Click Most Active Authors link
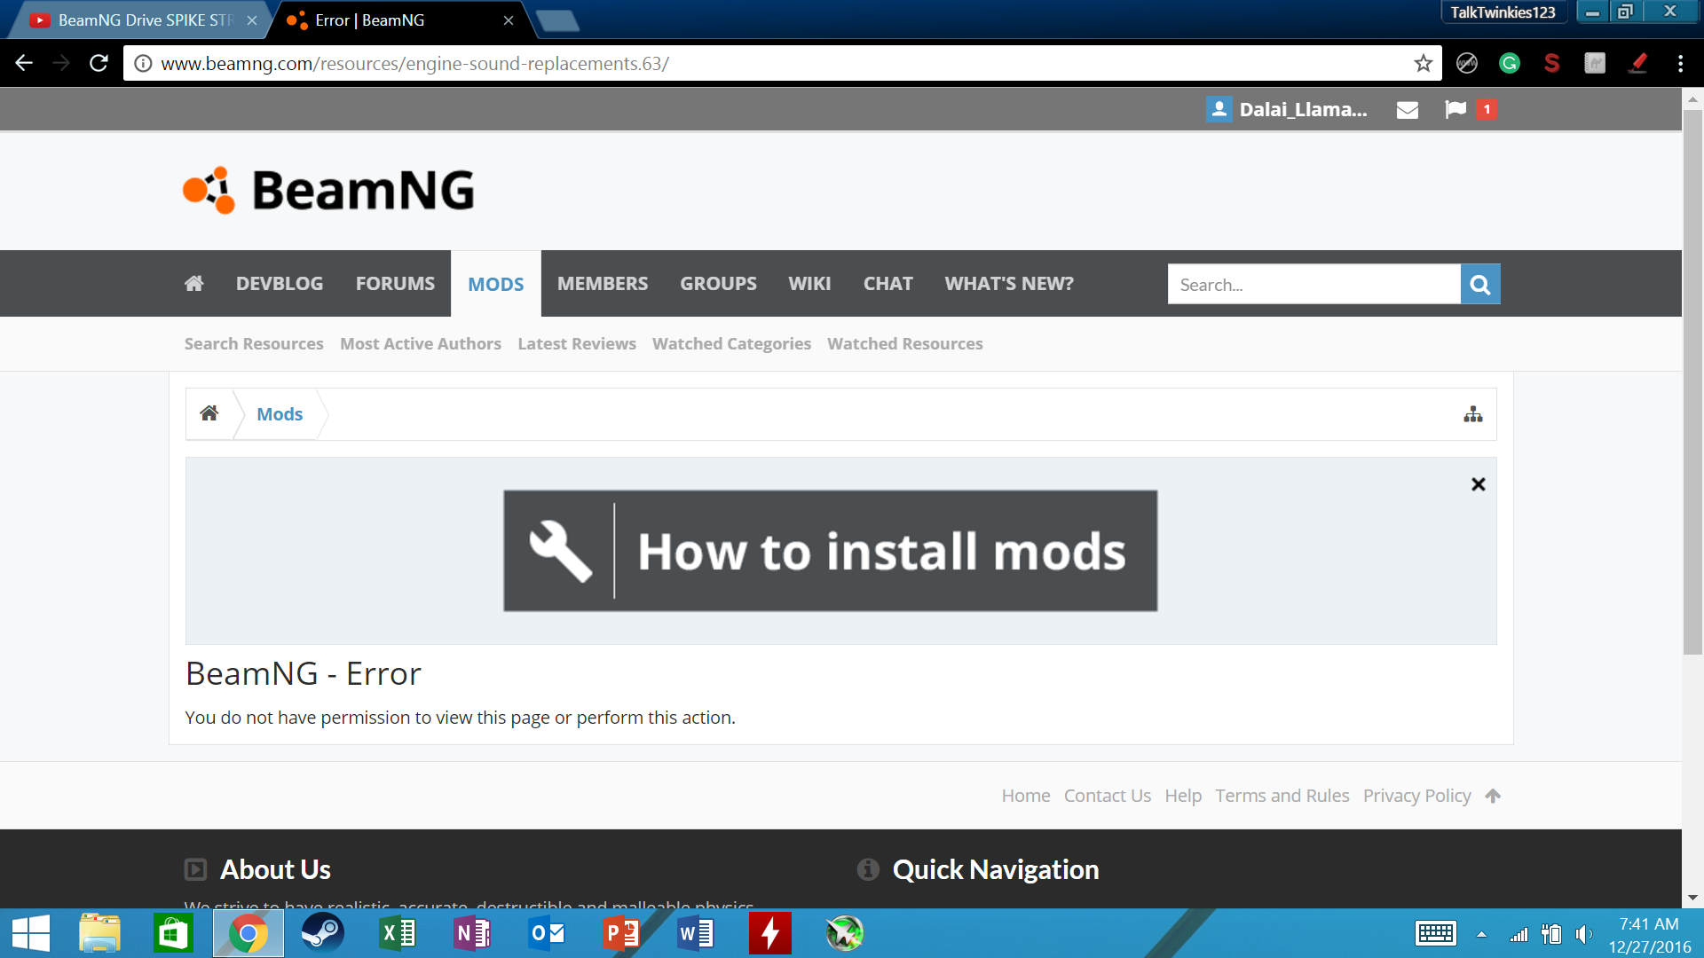The image size is (1704, 958). (421, 343)
